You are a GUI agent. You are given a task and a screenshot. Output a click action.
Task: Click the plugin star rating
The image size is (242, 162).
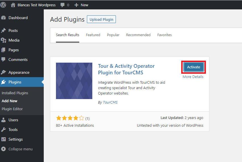pyautogui.click(x=70, y=118)
